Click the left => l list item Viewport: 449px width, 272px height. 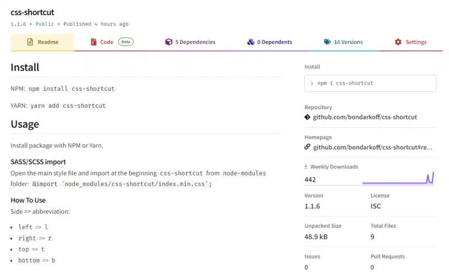33,227
